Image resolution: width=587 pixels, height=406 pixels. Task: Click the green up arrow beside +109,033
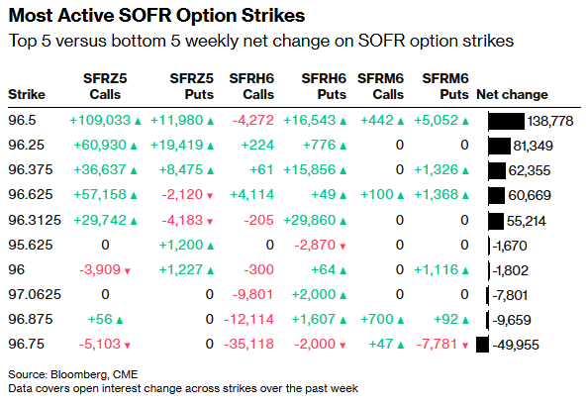(138, 122)
